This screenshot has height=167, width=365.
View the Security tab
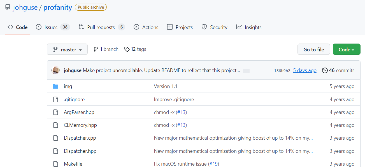[x=214, y=27]
